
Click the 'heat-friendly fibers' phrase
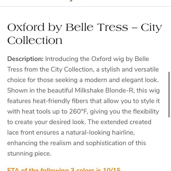60,101
